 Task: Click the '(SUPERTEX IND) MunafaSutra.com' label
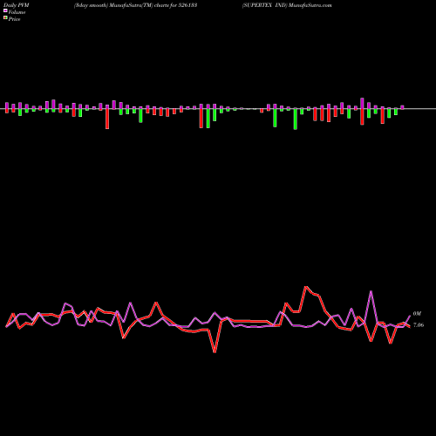click(x=287, y=5)
